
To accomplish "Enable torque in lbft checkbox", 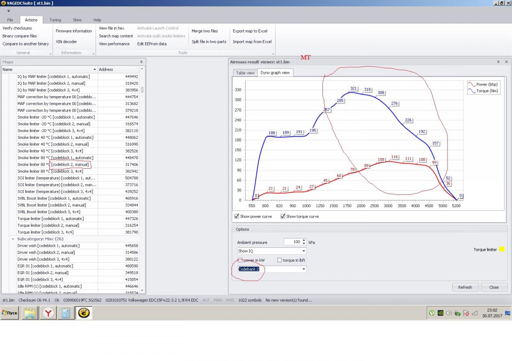I will point(280,260).
